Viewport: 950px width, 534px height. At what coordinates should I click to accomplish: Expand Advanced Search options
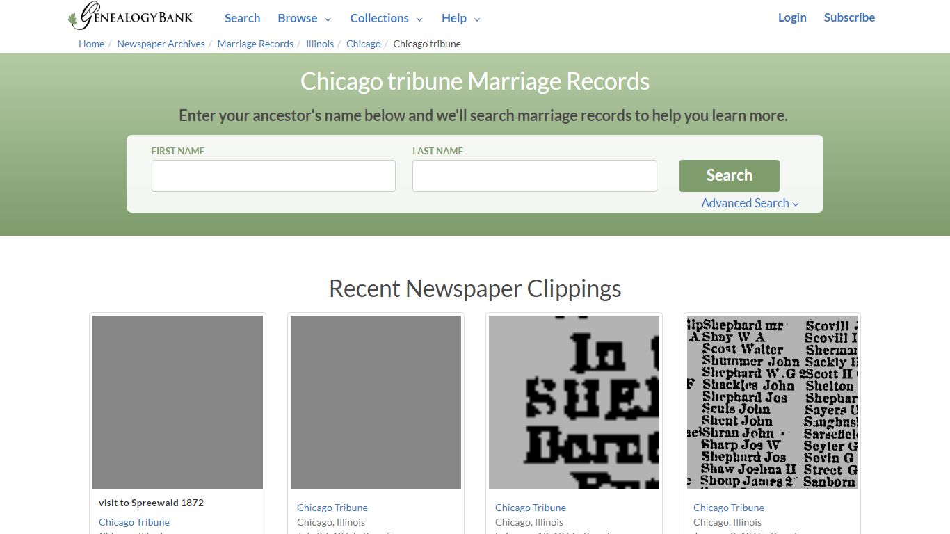750,203
